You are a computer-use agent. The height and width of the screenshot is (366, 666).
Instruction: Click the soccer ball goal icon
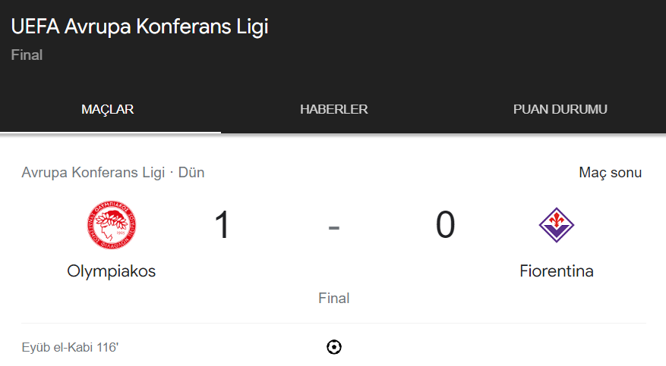coord(333,347)
